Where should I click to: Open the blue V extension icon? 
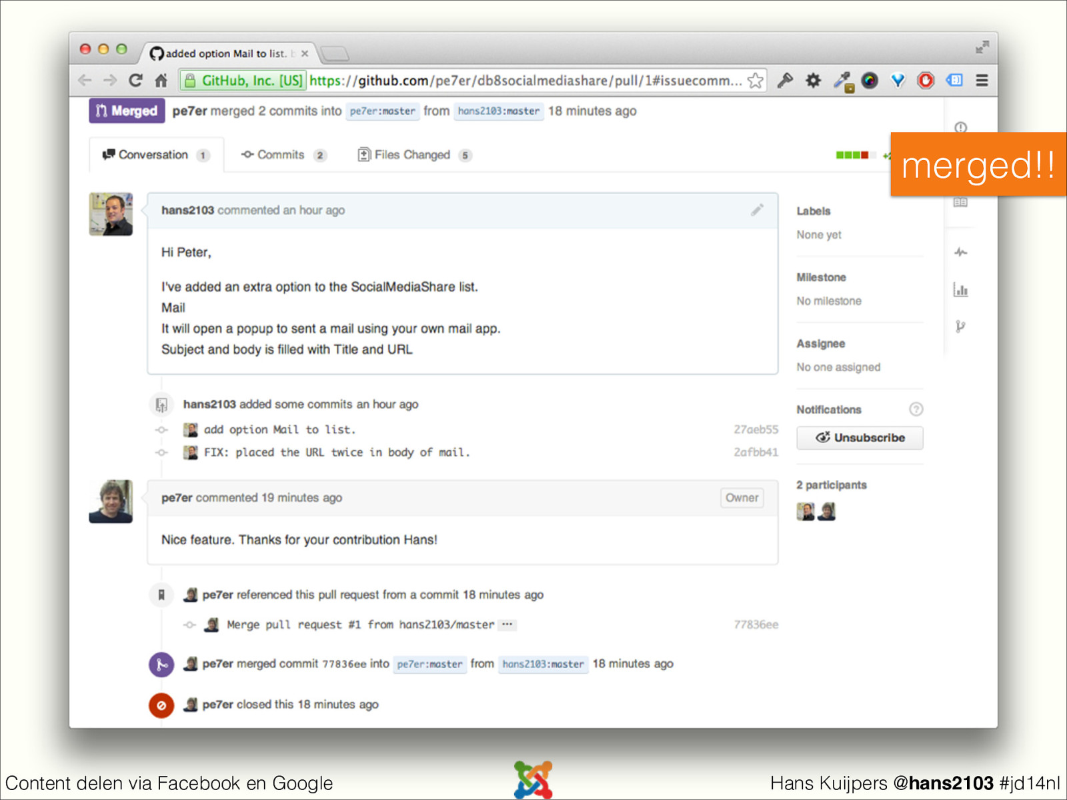pos(898,81)
